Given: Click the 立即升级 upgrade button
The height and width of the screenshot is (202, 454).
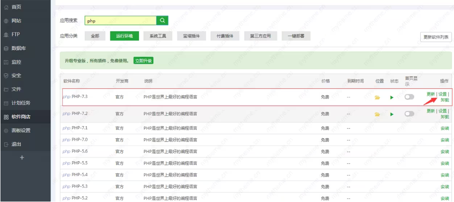Looking at the screenshot, I should [143, 61].
